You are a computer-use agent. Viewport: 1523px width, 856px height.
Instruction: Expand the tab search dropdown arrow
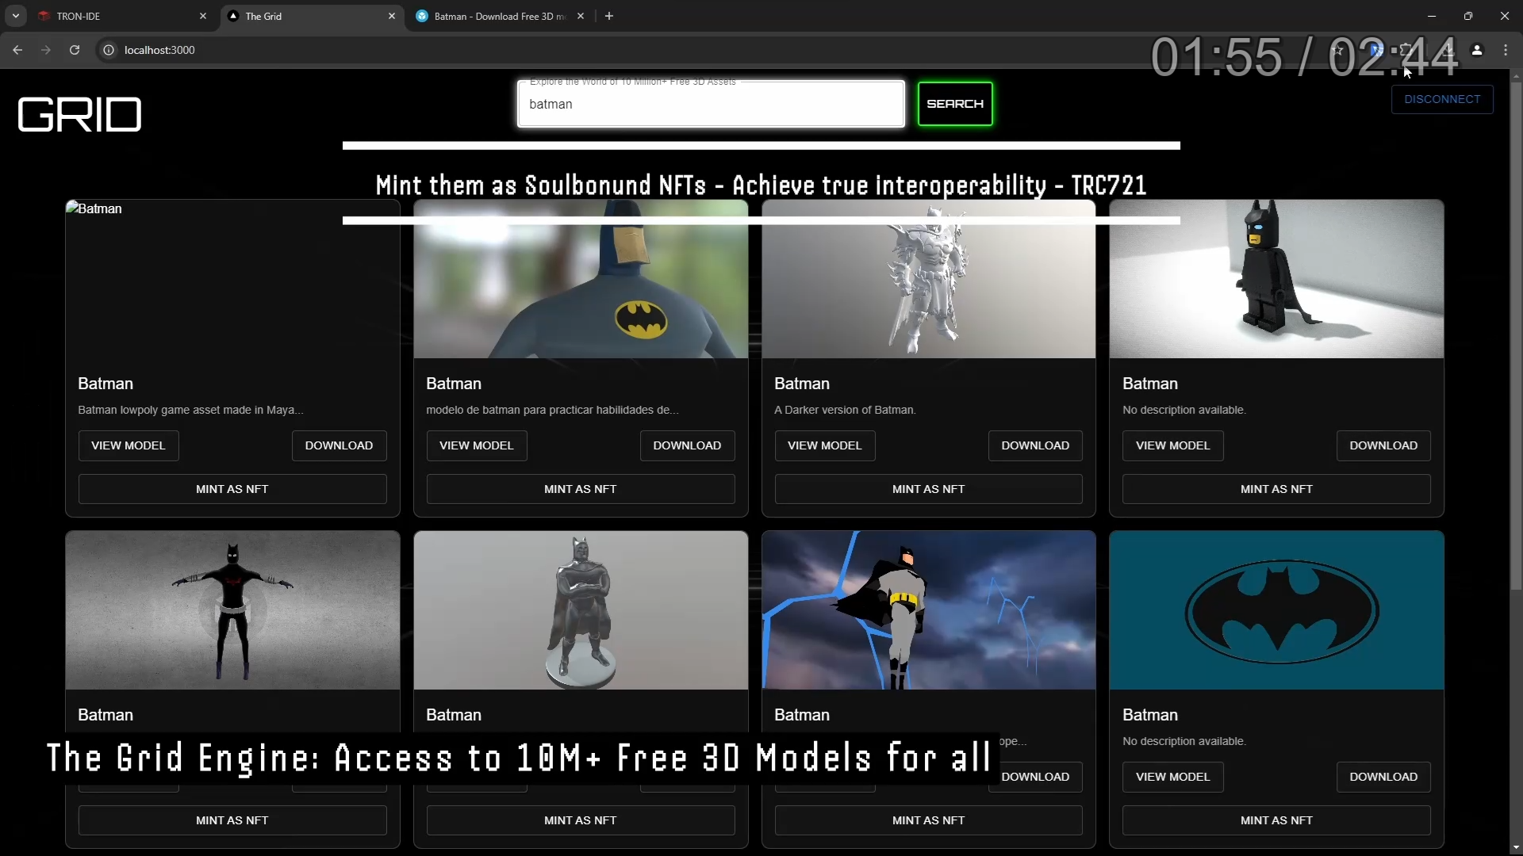(x=15, y=16)
